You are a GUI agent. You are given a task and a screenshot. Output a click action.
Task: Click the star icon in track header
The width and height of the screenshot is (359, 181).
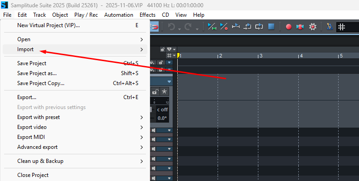164,91
